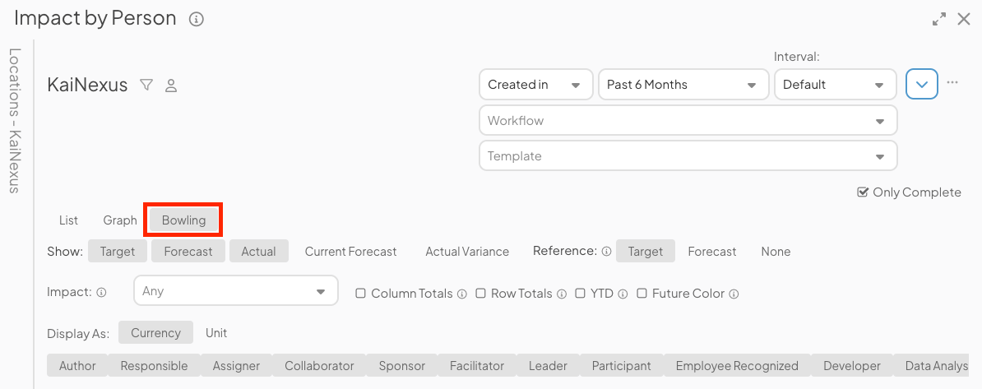Click the info icon next to Impact by Person

coord(196,19)
